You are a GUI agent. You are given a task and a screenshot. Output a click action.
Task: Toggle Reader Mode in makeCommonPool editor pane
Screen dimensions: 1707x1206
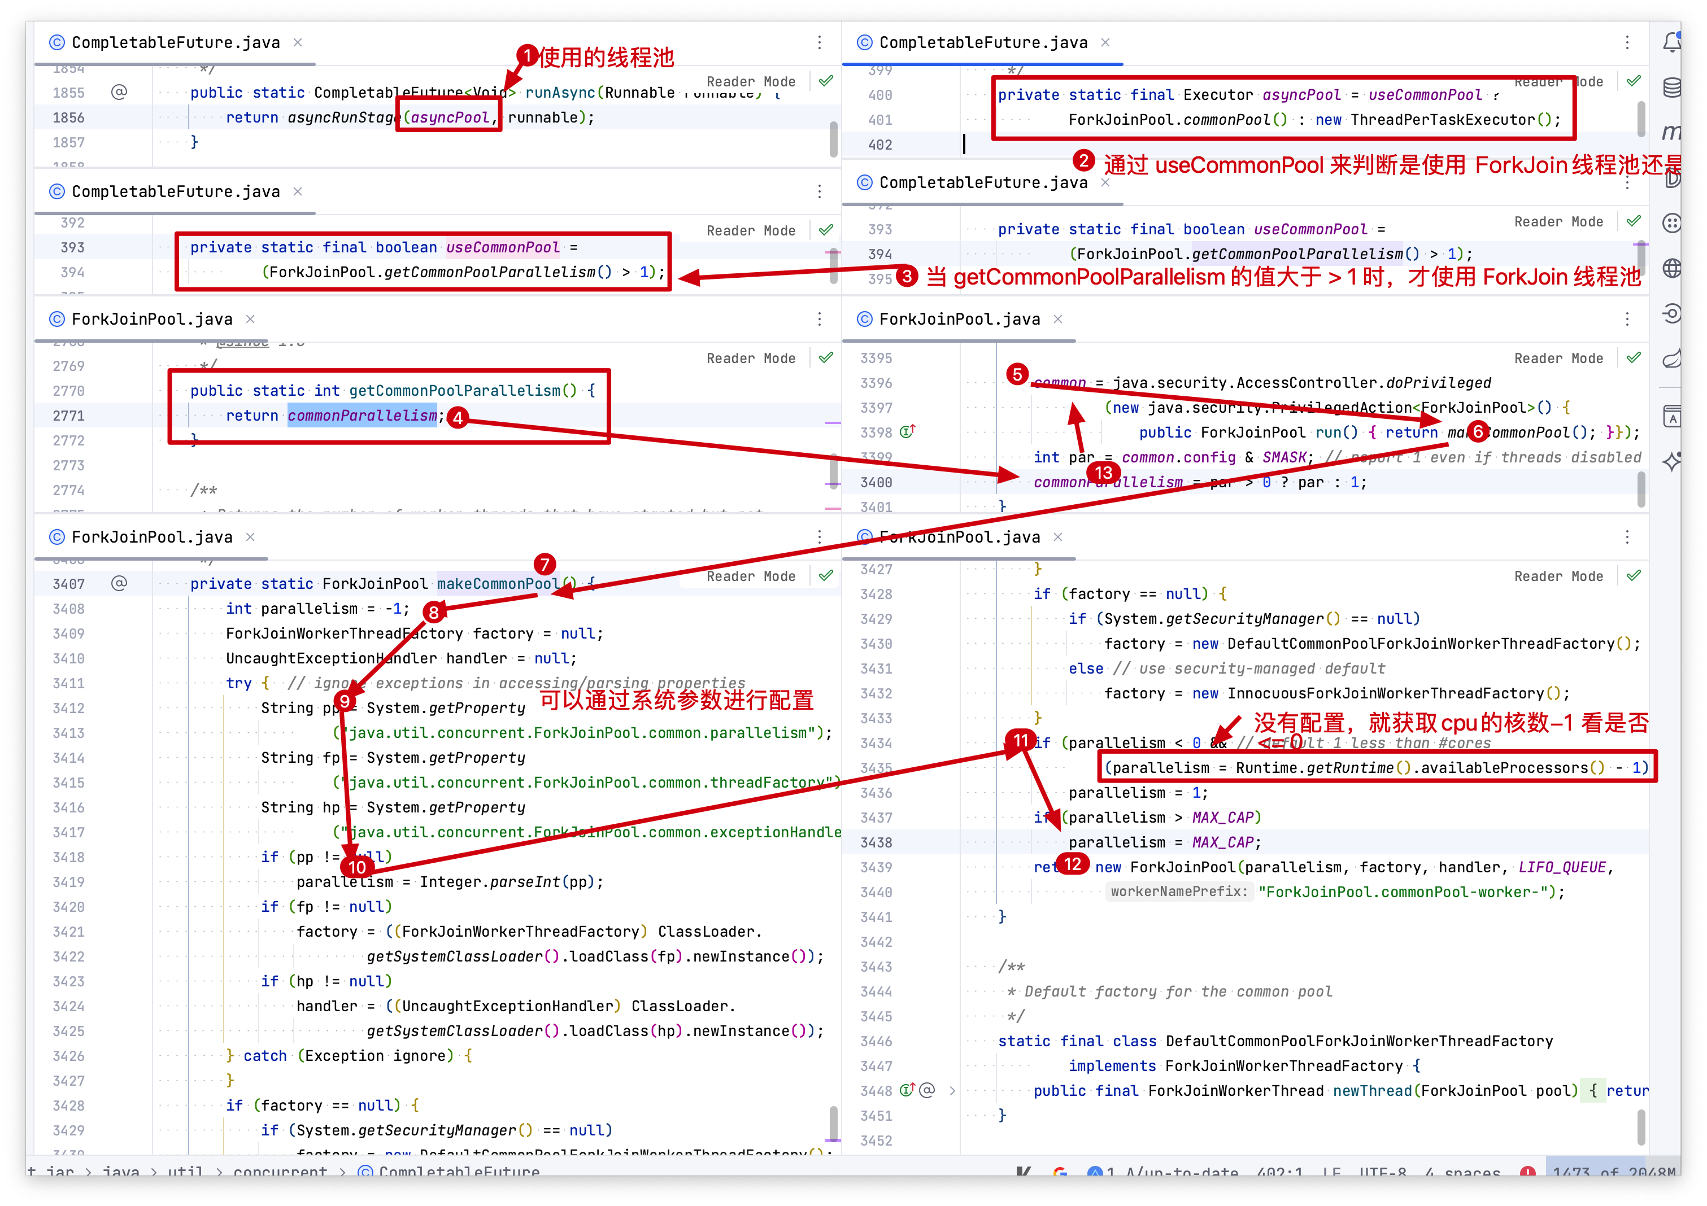click(x=751, y=576)
